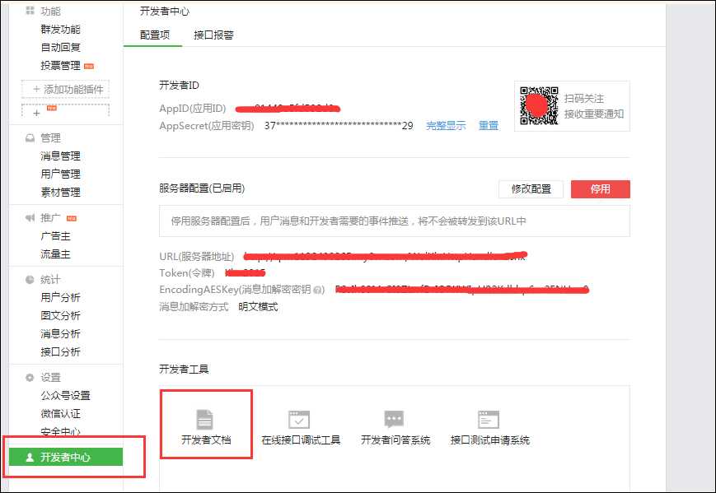Open 消息分析 in sidebar
Viewport: 716px width, 493px height.
[x=60, y=334]
